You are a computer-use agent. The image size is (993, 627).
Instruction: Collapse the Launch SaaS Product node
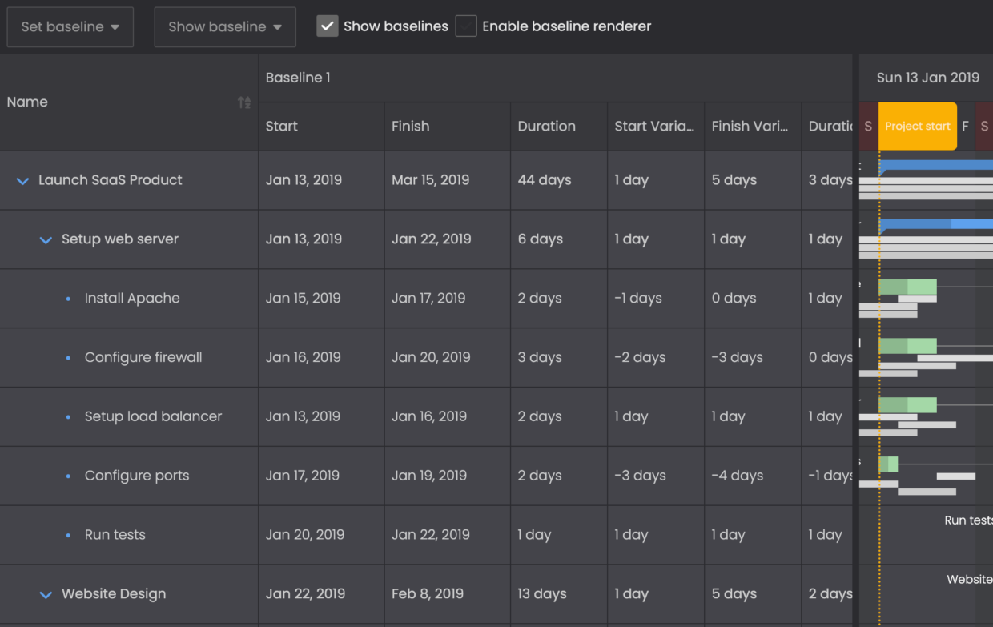tap(22, 180)
